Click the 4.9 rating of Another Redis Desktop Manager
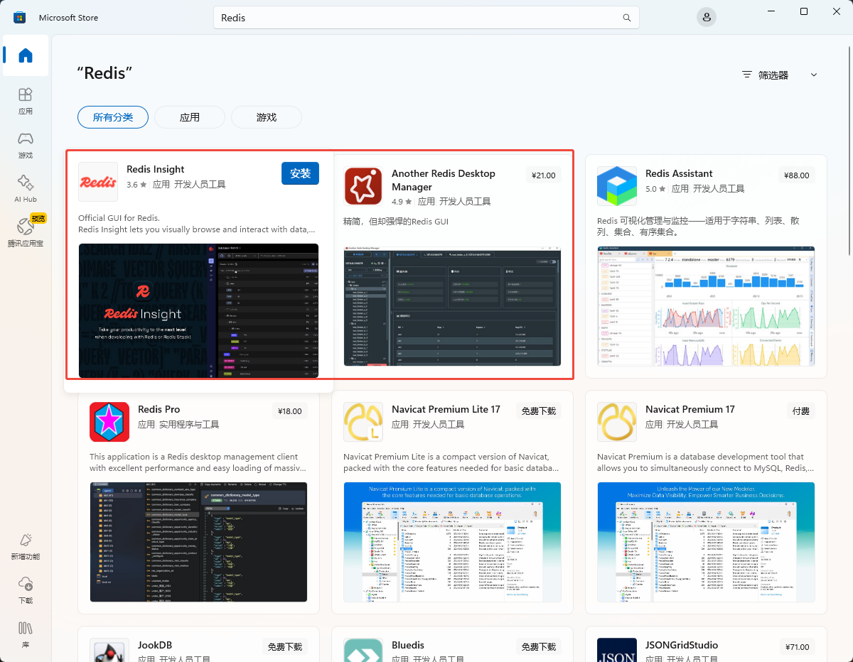This screenshot has width=853, height=662. pos(402,202)
